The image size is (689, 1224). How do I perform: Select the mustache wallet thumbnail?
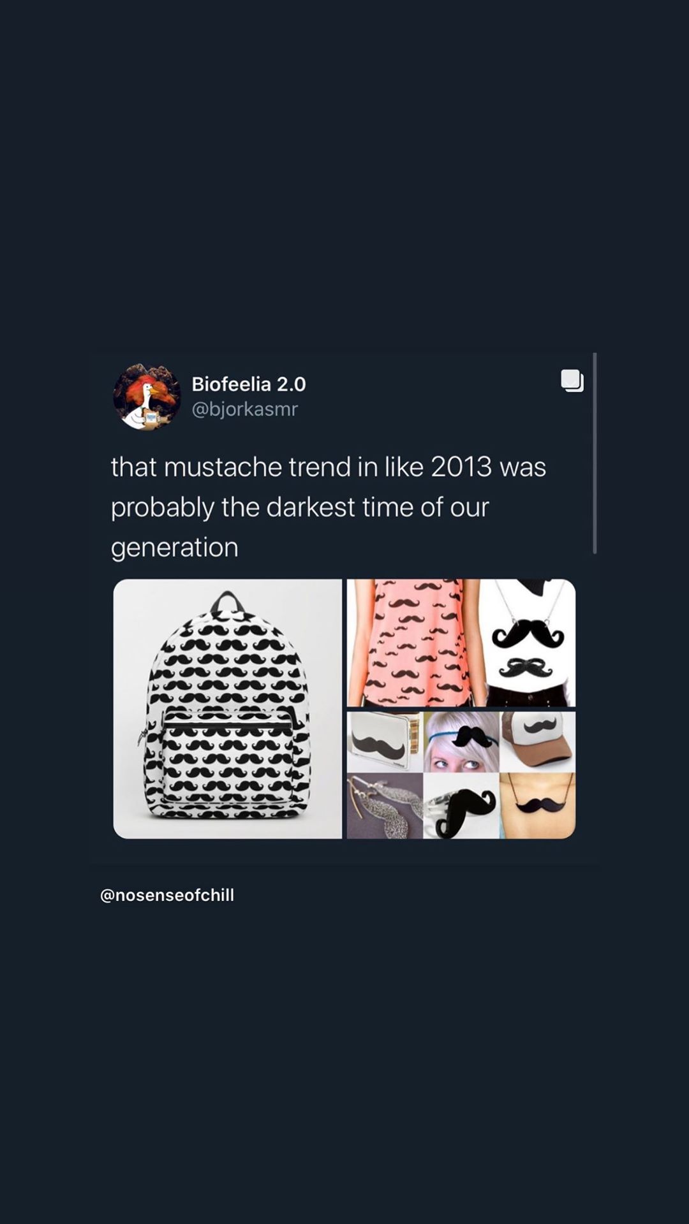coord(385,742)
